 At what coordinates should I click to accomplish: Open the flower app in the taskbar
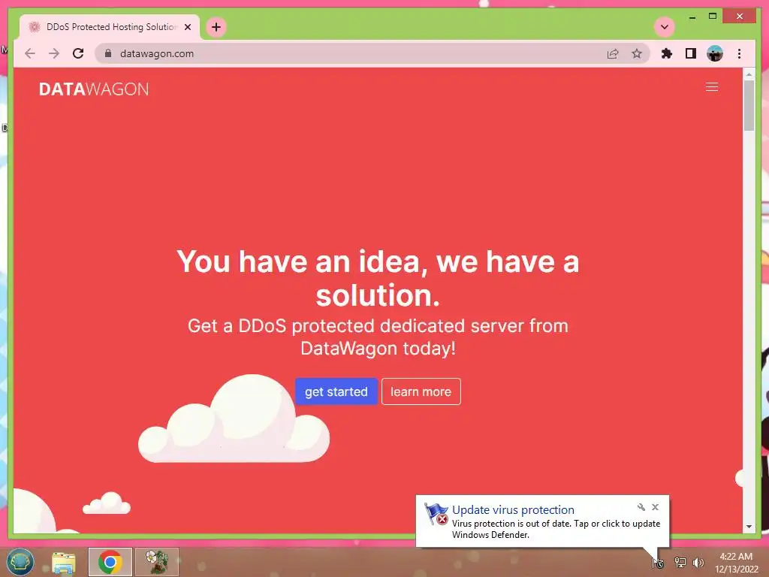(157, 562)
